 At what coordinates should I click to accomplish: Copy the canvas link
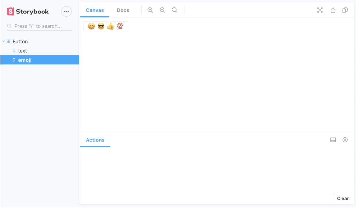[x=345, y=10]
